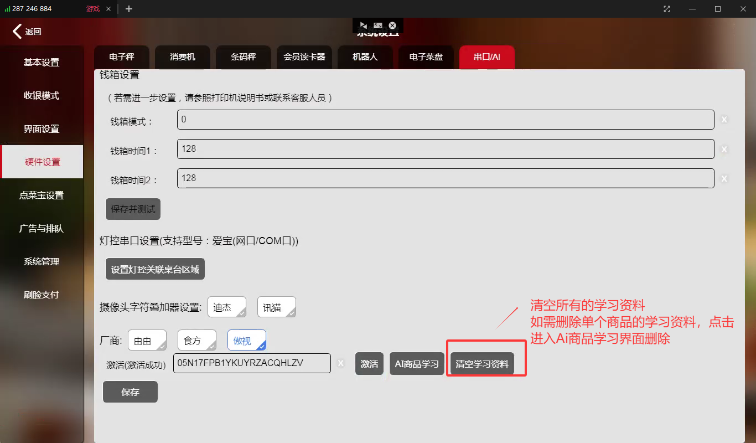
Task: Click the 保存并测试 button
Action: (x=133, y=209)
